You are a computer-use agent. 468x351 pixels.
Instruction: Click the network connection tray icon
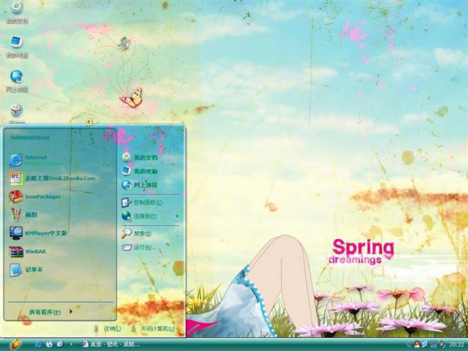425,344
